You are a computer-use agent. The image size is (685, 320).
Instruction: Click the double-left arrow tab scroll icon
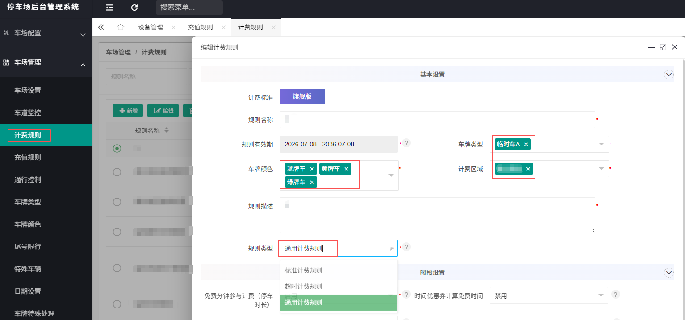point(101,27)
